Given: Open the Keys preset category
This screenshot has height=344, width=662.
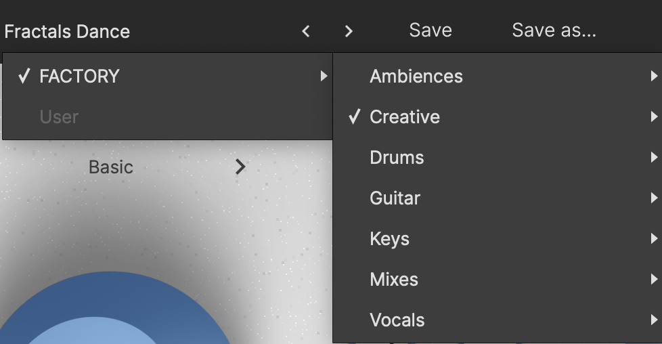Looking at the screenshot, I should click(x=389, y=239).
